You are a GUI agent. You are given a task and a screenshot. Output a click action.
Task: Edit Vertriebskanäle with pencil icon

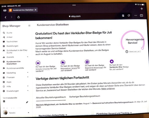[x=27, y=102]
